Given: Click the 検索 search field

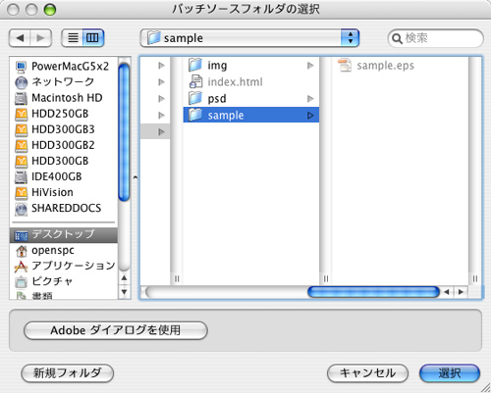Looking at the screenshot, I should coord(435,38).
